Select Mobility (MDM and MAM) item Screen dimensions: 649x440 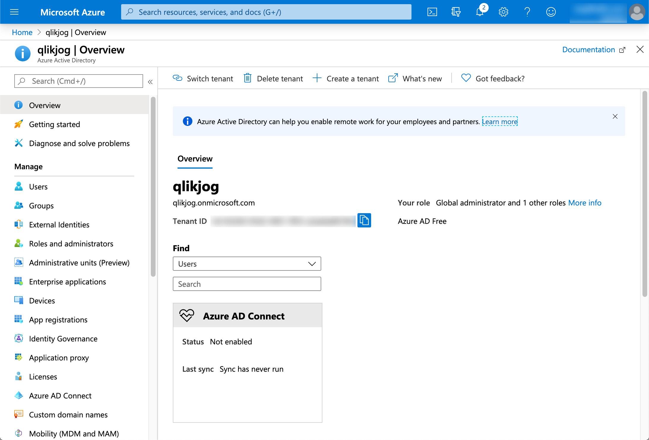pos(74,433)
